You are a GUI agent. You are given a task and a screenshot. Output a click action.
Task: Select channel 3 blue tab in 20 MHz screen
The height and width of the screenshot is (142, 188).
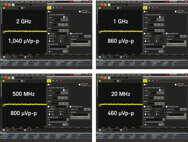click(x=153, y=81)
